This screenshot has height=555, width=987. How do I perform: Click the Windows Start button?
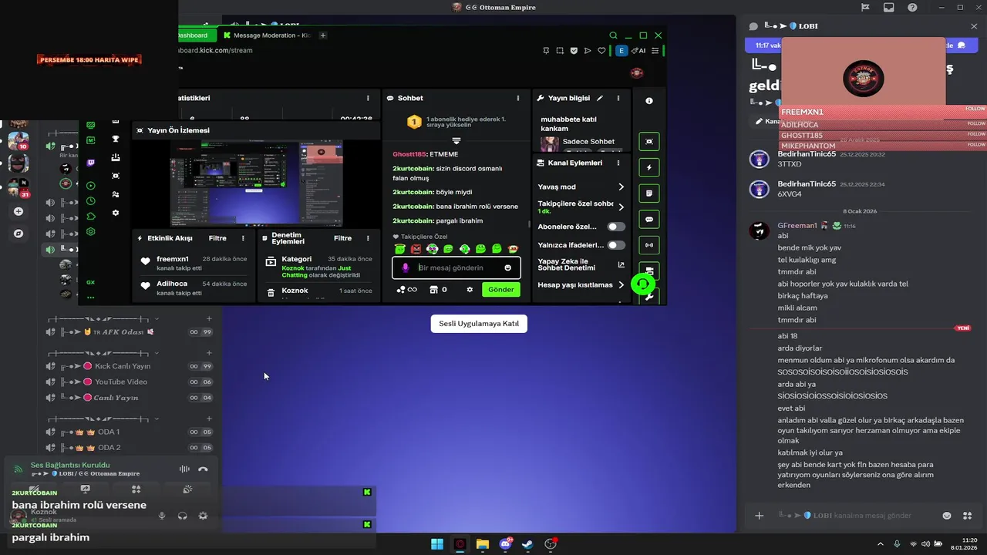pyautogui.click(x=437, y=544)
